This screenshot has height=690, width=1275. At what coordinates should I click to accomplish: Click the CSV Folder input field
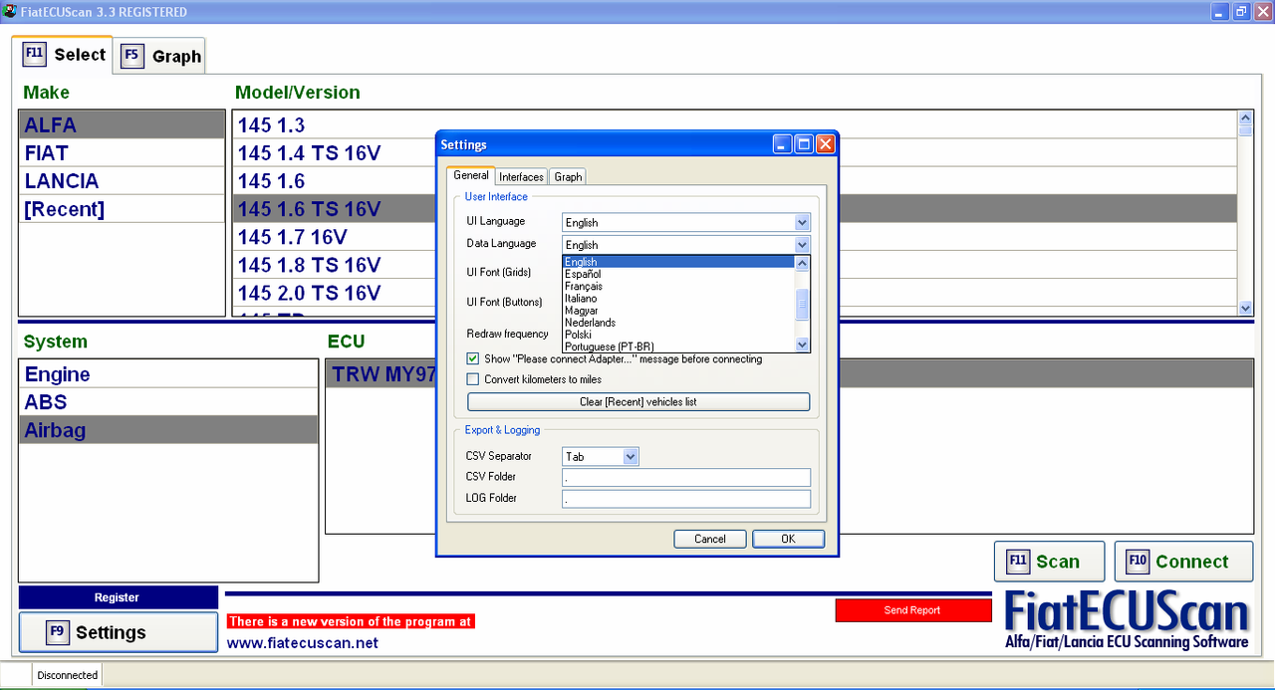[x=686, y=477]
